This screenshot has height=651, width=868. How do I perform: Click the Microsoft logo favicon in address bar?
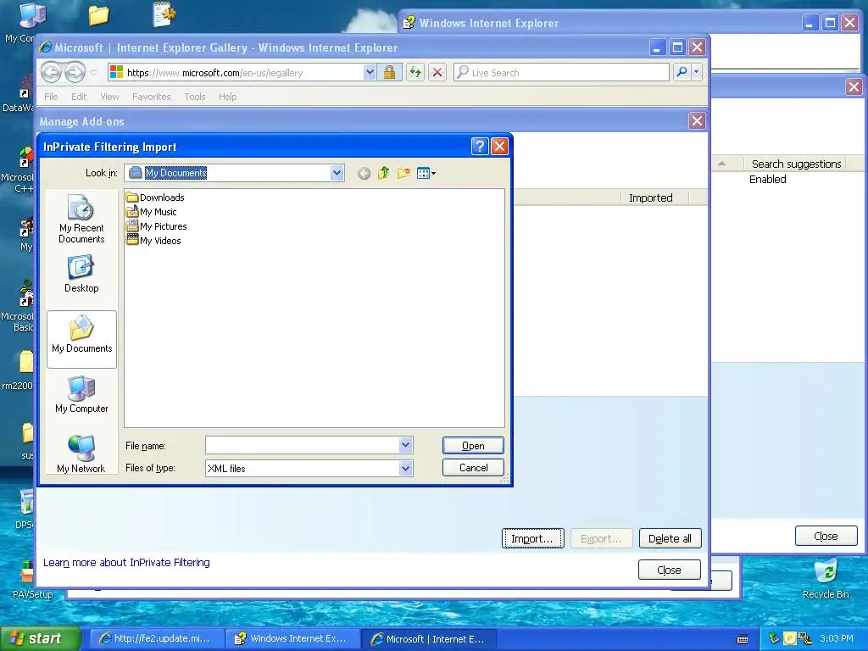pos(116,72)
